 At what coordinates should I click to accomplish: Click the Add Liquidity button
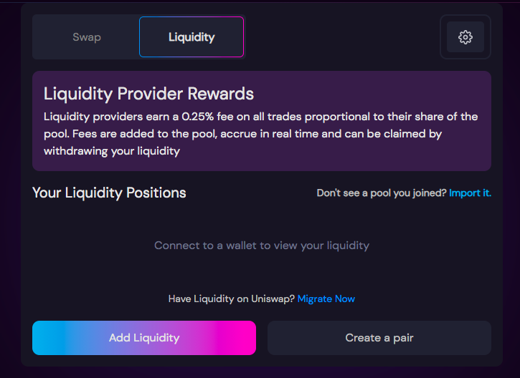(x=144, y=338)
